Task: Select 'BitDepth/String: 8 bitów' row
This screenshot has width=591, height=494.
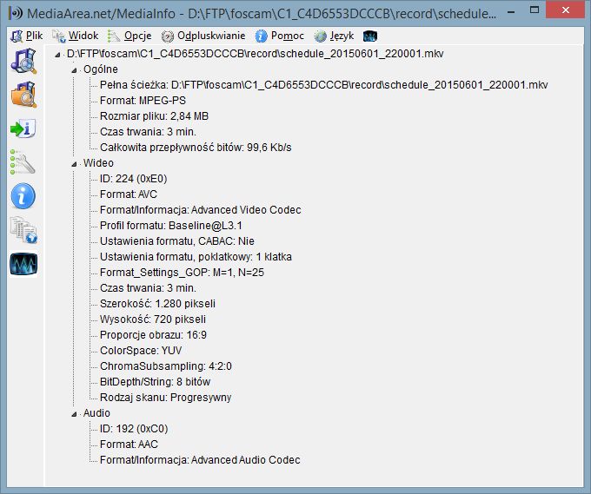Action: pos(156,382)
